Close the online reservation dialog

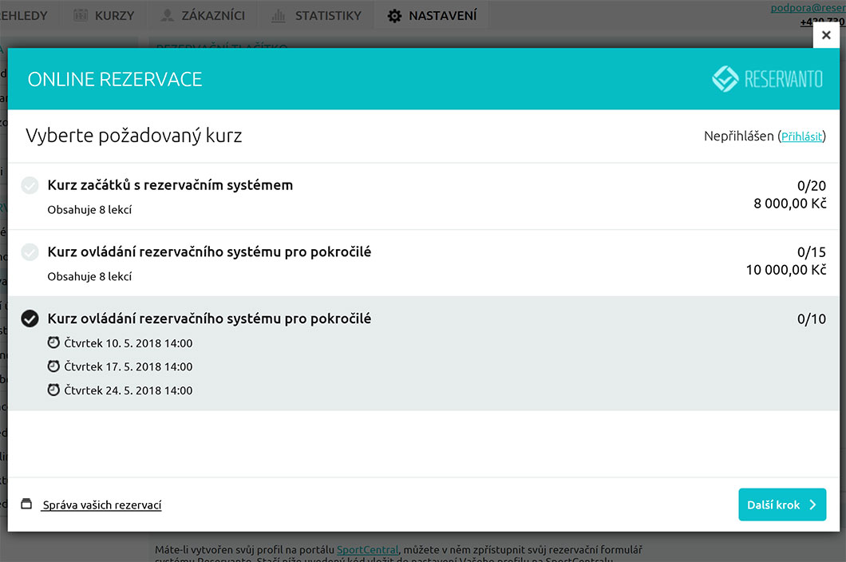point(826,35)
